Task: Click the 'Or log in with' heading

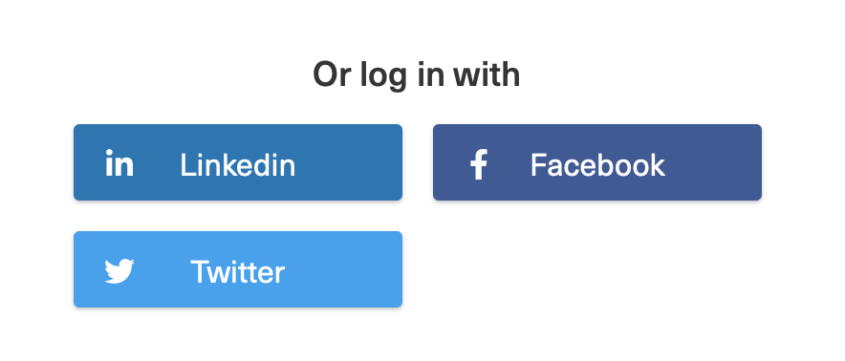Action: [x=417, y=75]
